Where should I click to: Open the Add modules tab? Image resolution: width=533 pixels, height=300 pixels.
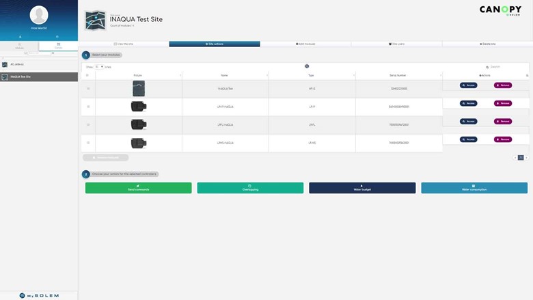pos(305,44)
